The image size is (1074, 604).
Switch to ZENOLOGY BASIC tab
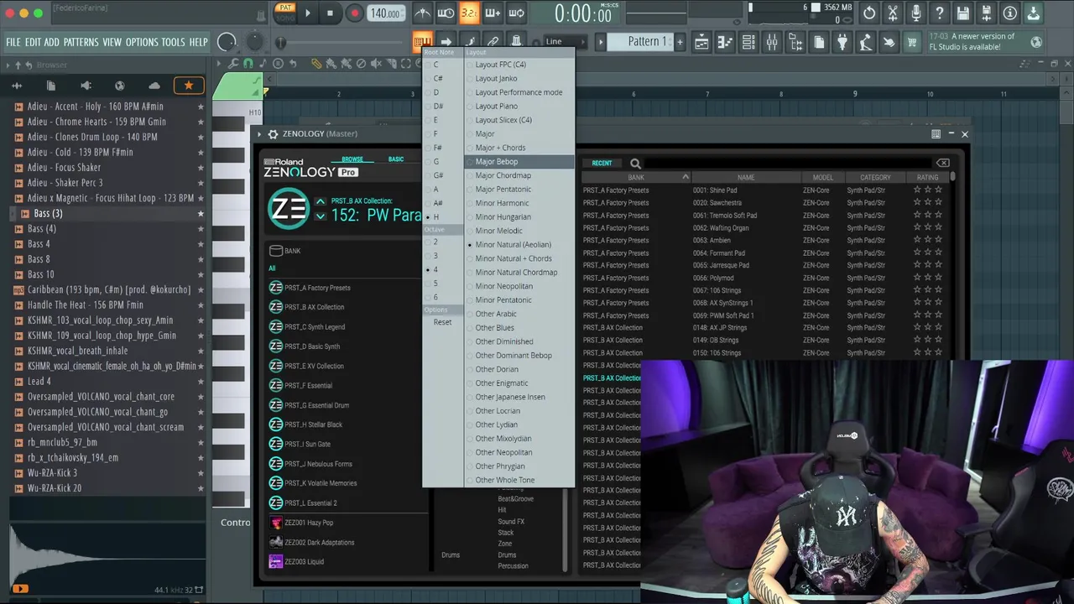pyautogui.click(x=396, y=159)
